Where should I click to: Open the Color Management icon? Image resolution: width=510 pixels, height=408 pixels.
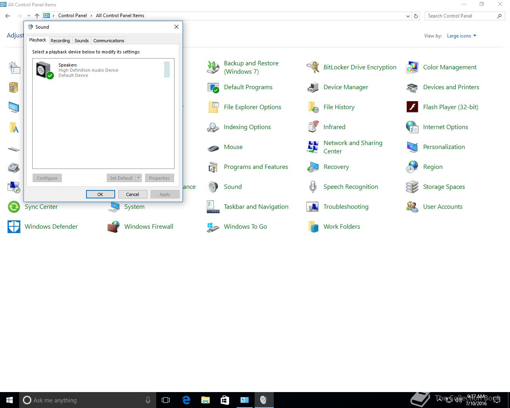pyautogui.click(x=412, y=67)
